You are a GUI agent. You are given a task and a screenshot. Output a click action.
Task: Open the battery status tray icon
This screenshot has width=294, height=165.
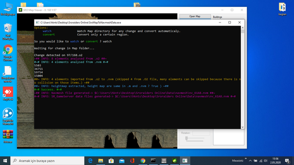coord(255,161)
